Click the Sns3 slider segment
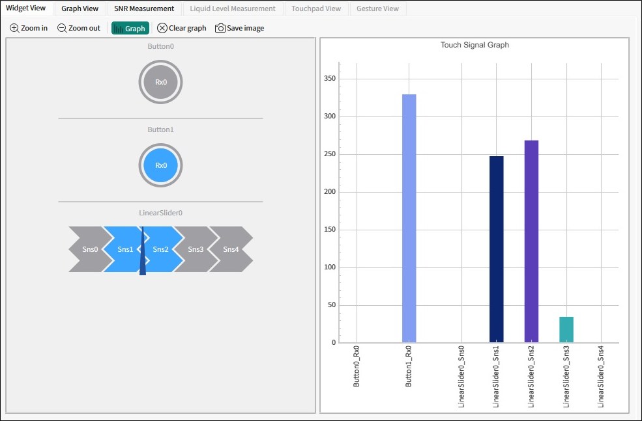This screenshot has height=421, width=642. click(x=195, y=249)
